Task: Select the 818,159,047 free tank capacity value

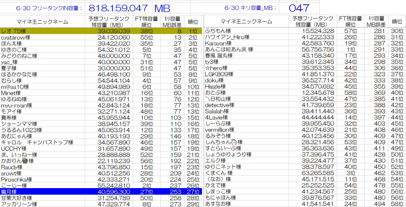Action: coord(118,8)
